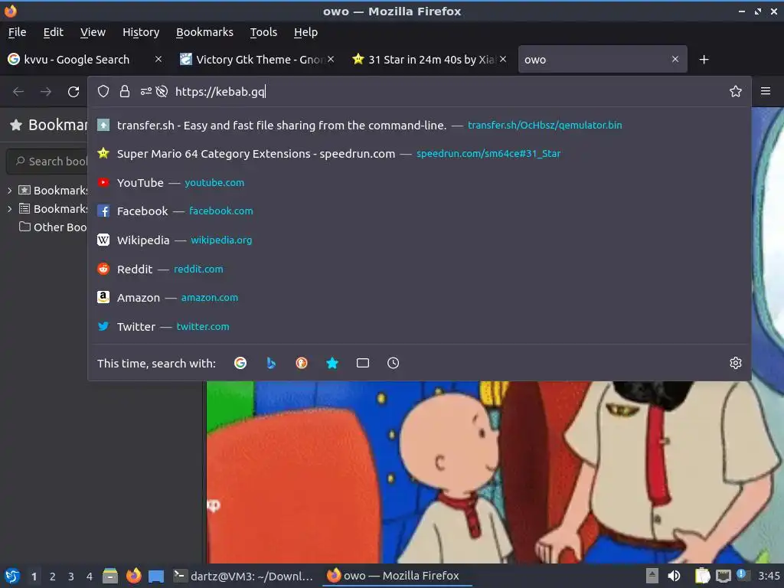
Task: Open the volume control in system tray
Action: coord(674,576)
